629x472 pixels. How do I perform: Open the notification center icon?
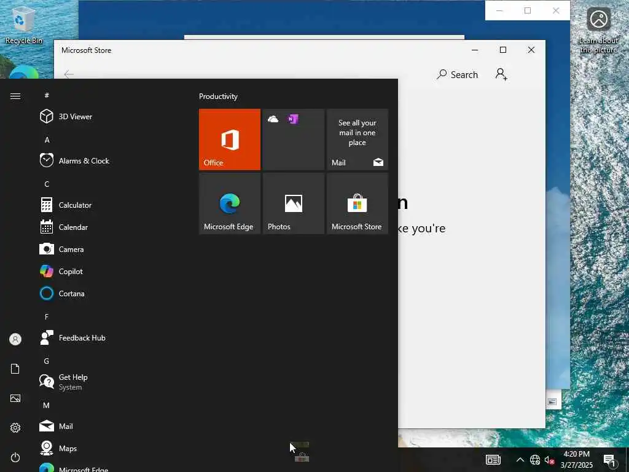click(x=609, y=460)
